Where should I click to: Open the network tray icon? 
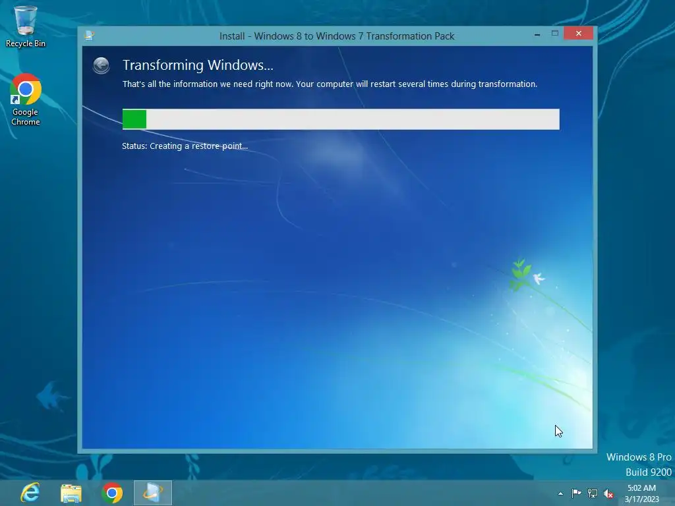(593, 493)
